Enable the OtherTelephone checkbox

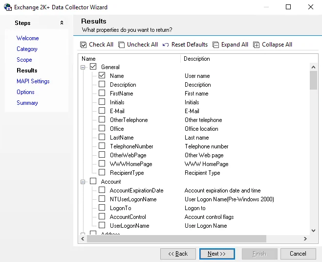tap(102, 119)
